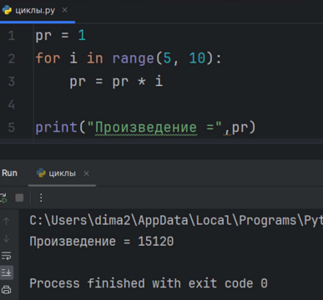Click the string "Произведение =" in code
Viewport: 323px width, 300px height.
(x=154, y=127)
